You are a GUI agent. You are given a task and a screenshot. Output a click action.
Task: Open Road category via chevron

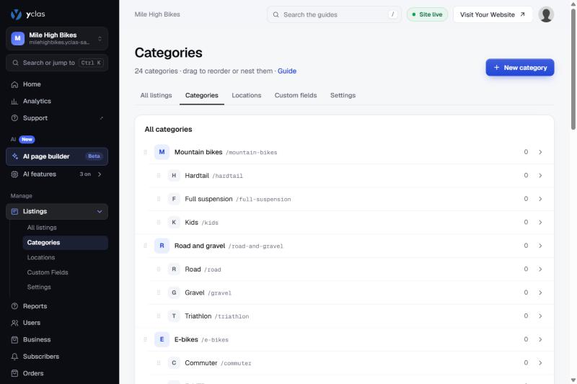[x=540, y=269]
